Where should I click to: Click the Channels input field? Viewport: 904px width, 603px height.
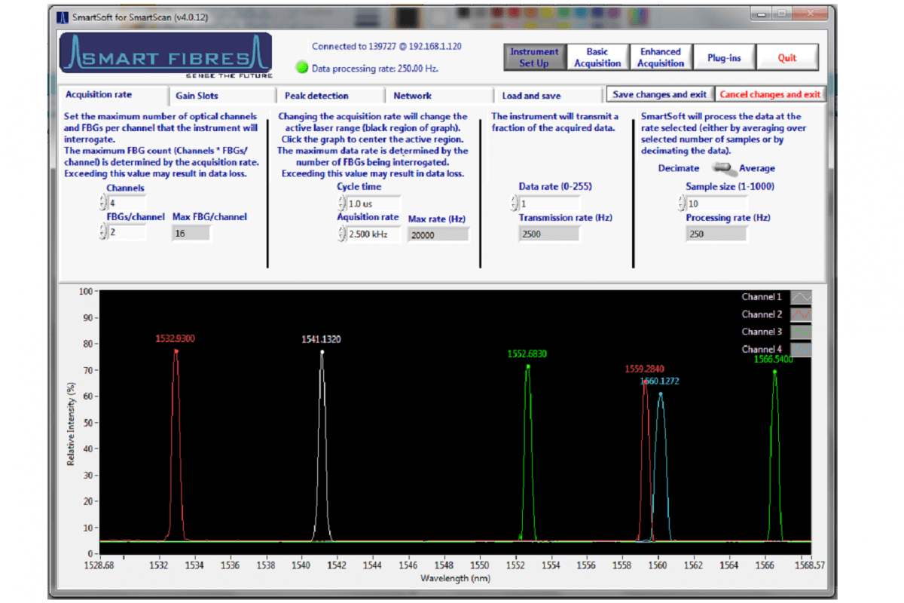click(127, 203)
